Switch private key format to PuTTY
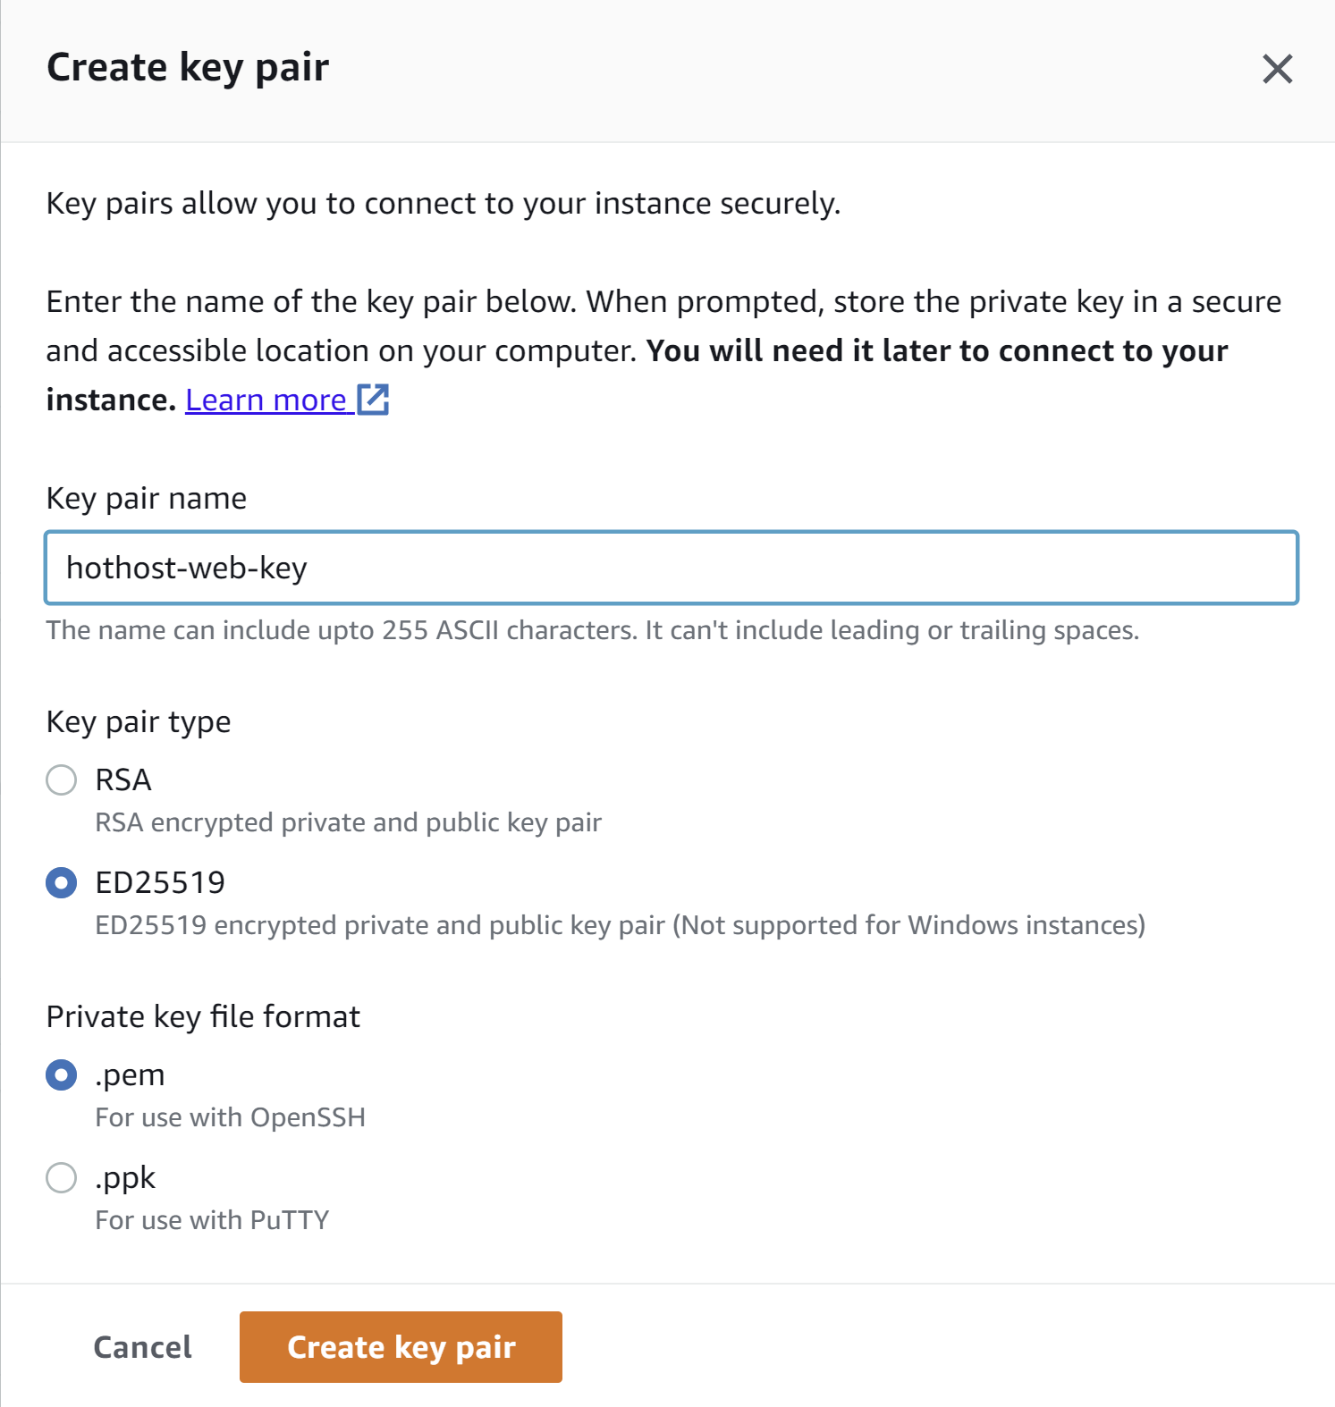 pyautogui.click(x=61, y=1177)
